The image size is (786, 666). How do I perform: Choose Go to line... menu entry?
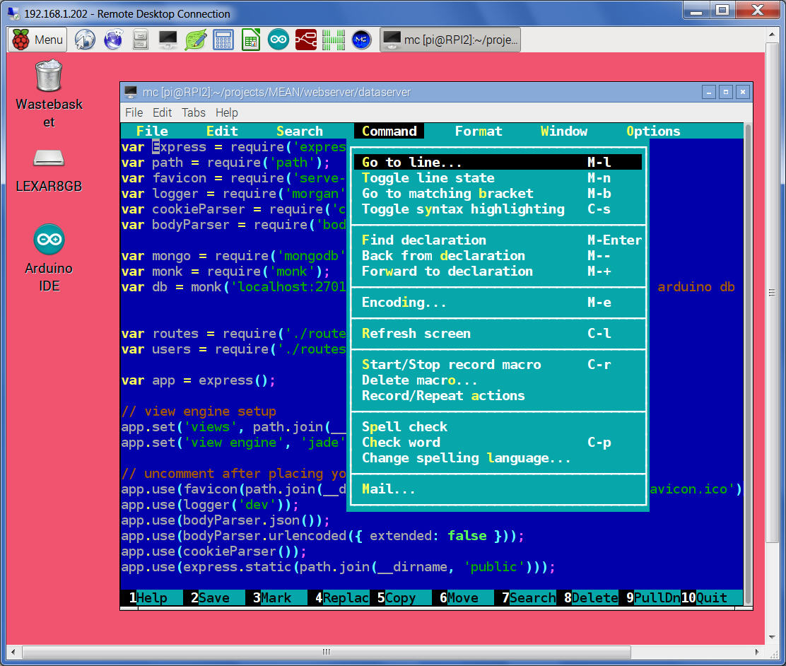click(411, 163)
